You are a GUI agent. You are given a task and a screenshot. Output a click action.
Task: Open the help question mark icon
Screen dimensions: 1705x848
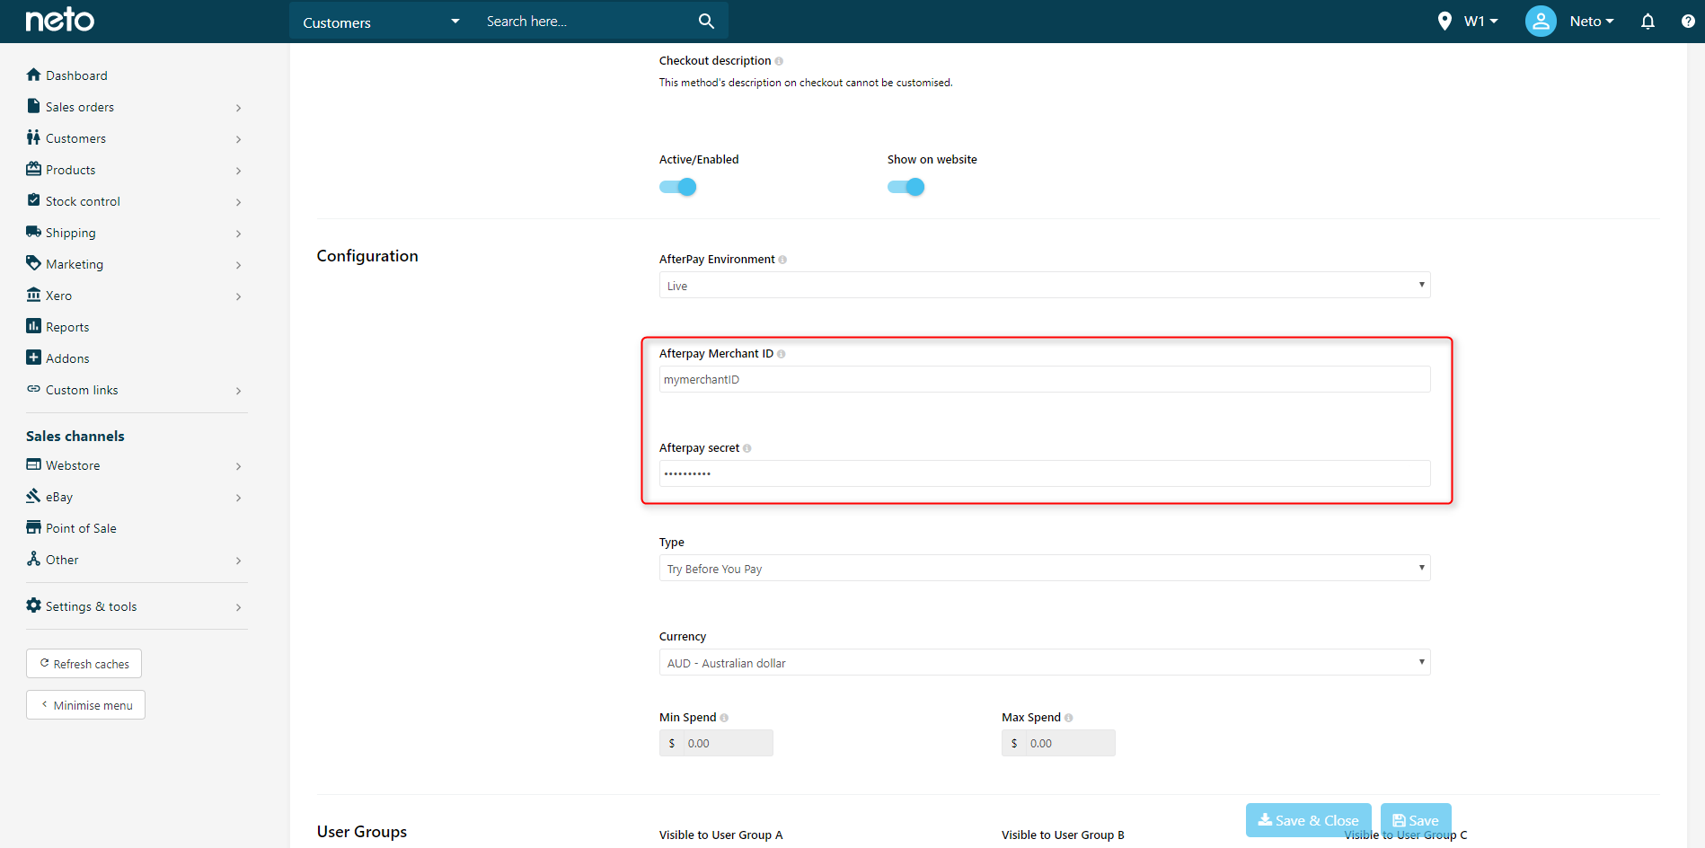coord(1688,21)
